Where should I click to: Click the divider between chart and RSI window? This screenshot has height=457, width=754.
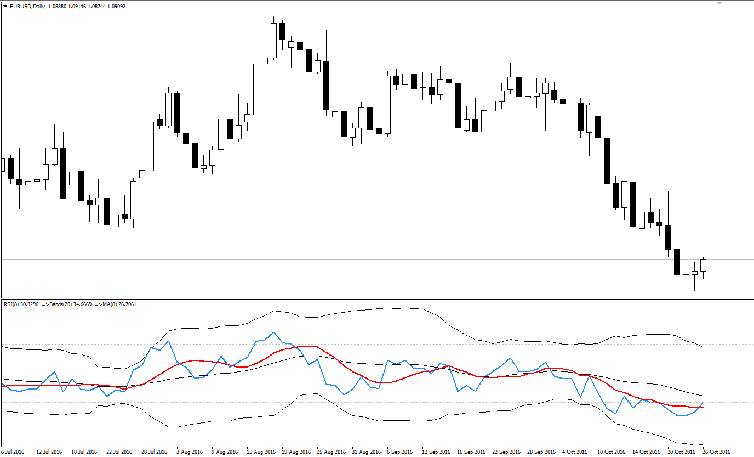coord(377,298)
